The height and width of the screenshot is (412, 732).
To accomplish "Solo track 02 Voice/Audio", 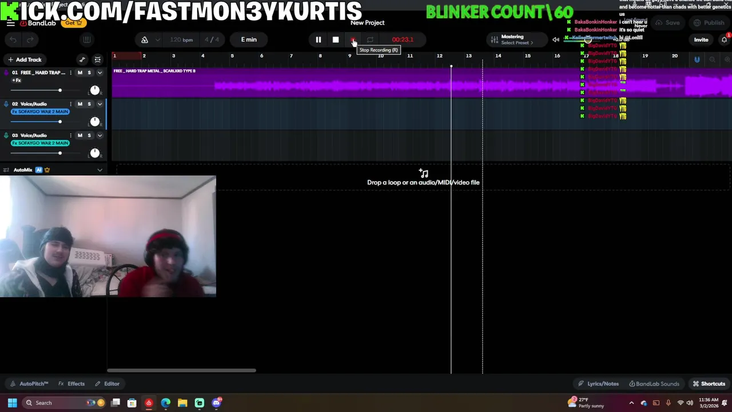I will point(89,104).
